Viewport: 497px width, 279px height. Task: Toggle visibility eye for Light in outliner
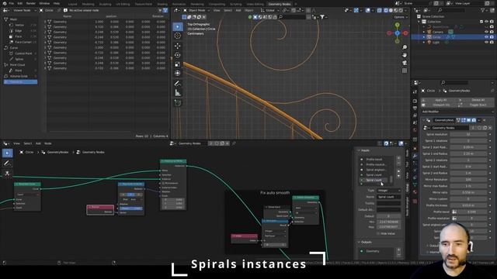[x=486, y=42]
